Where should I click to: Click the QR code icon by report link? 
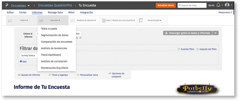pyautogui.click(x=80, y=38)
